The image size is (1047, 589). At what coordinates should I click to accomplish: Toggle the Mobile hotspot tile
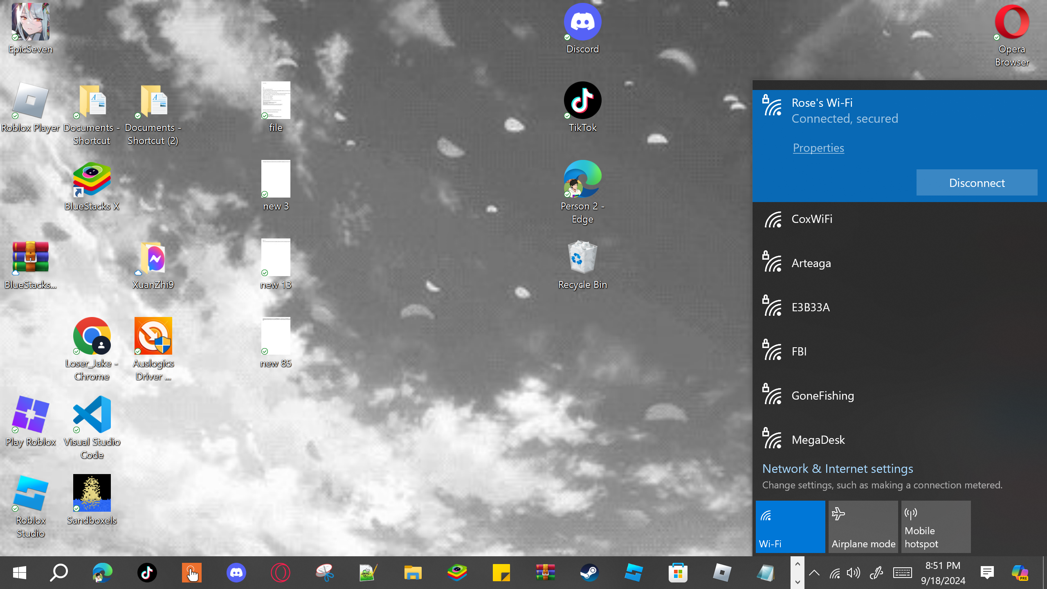point(936,527)
